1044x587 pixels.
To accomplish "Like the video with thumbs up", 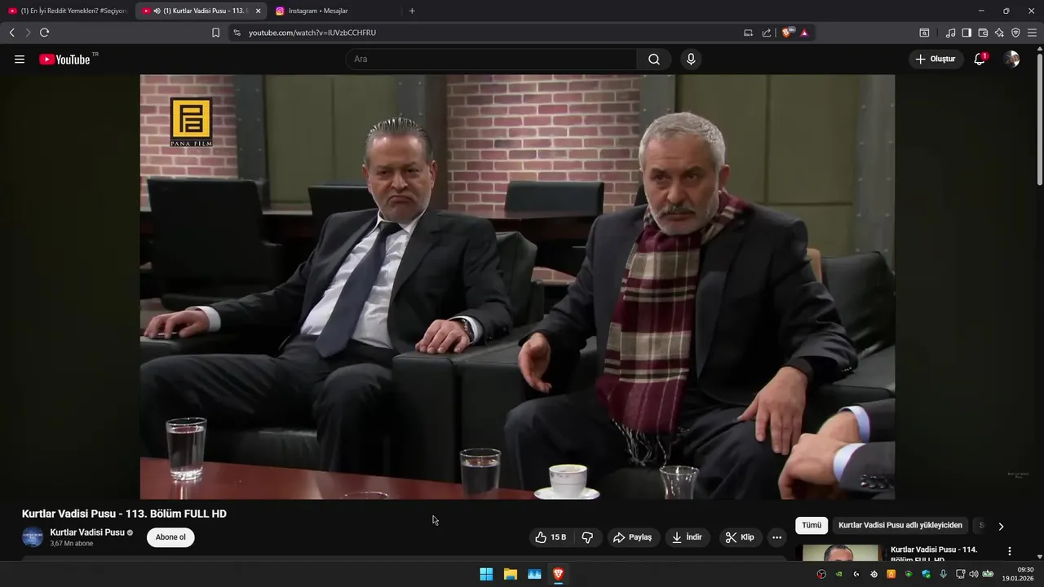I will tap(551, 537).
